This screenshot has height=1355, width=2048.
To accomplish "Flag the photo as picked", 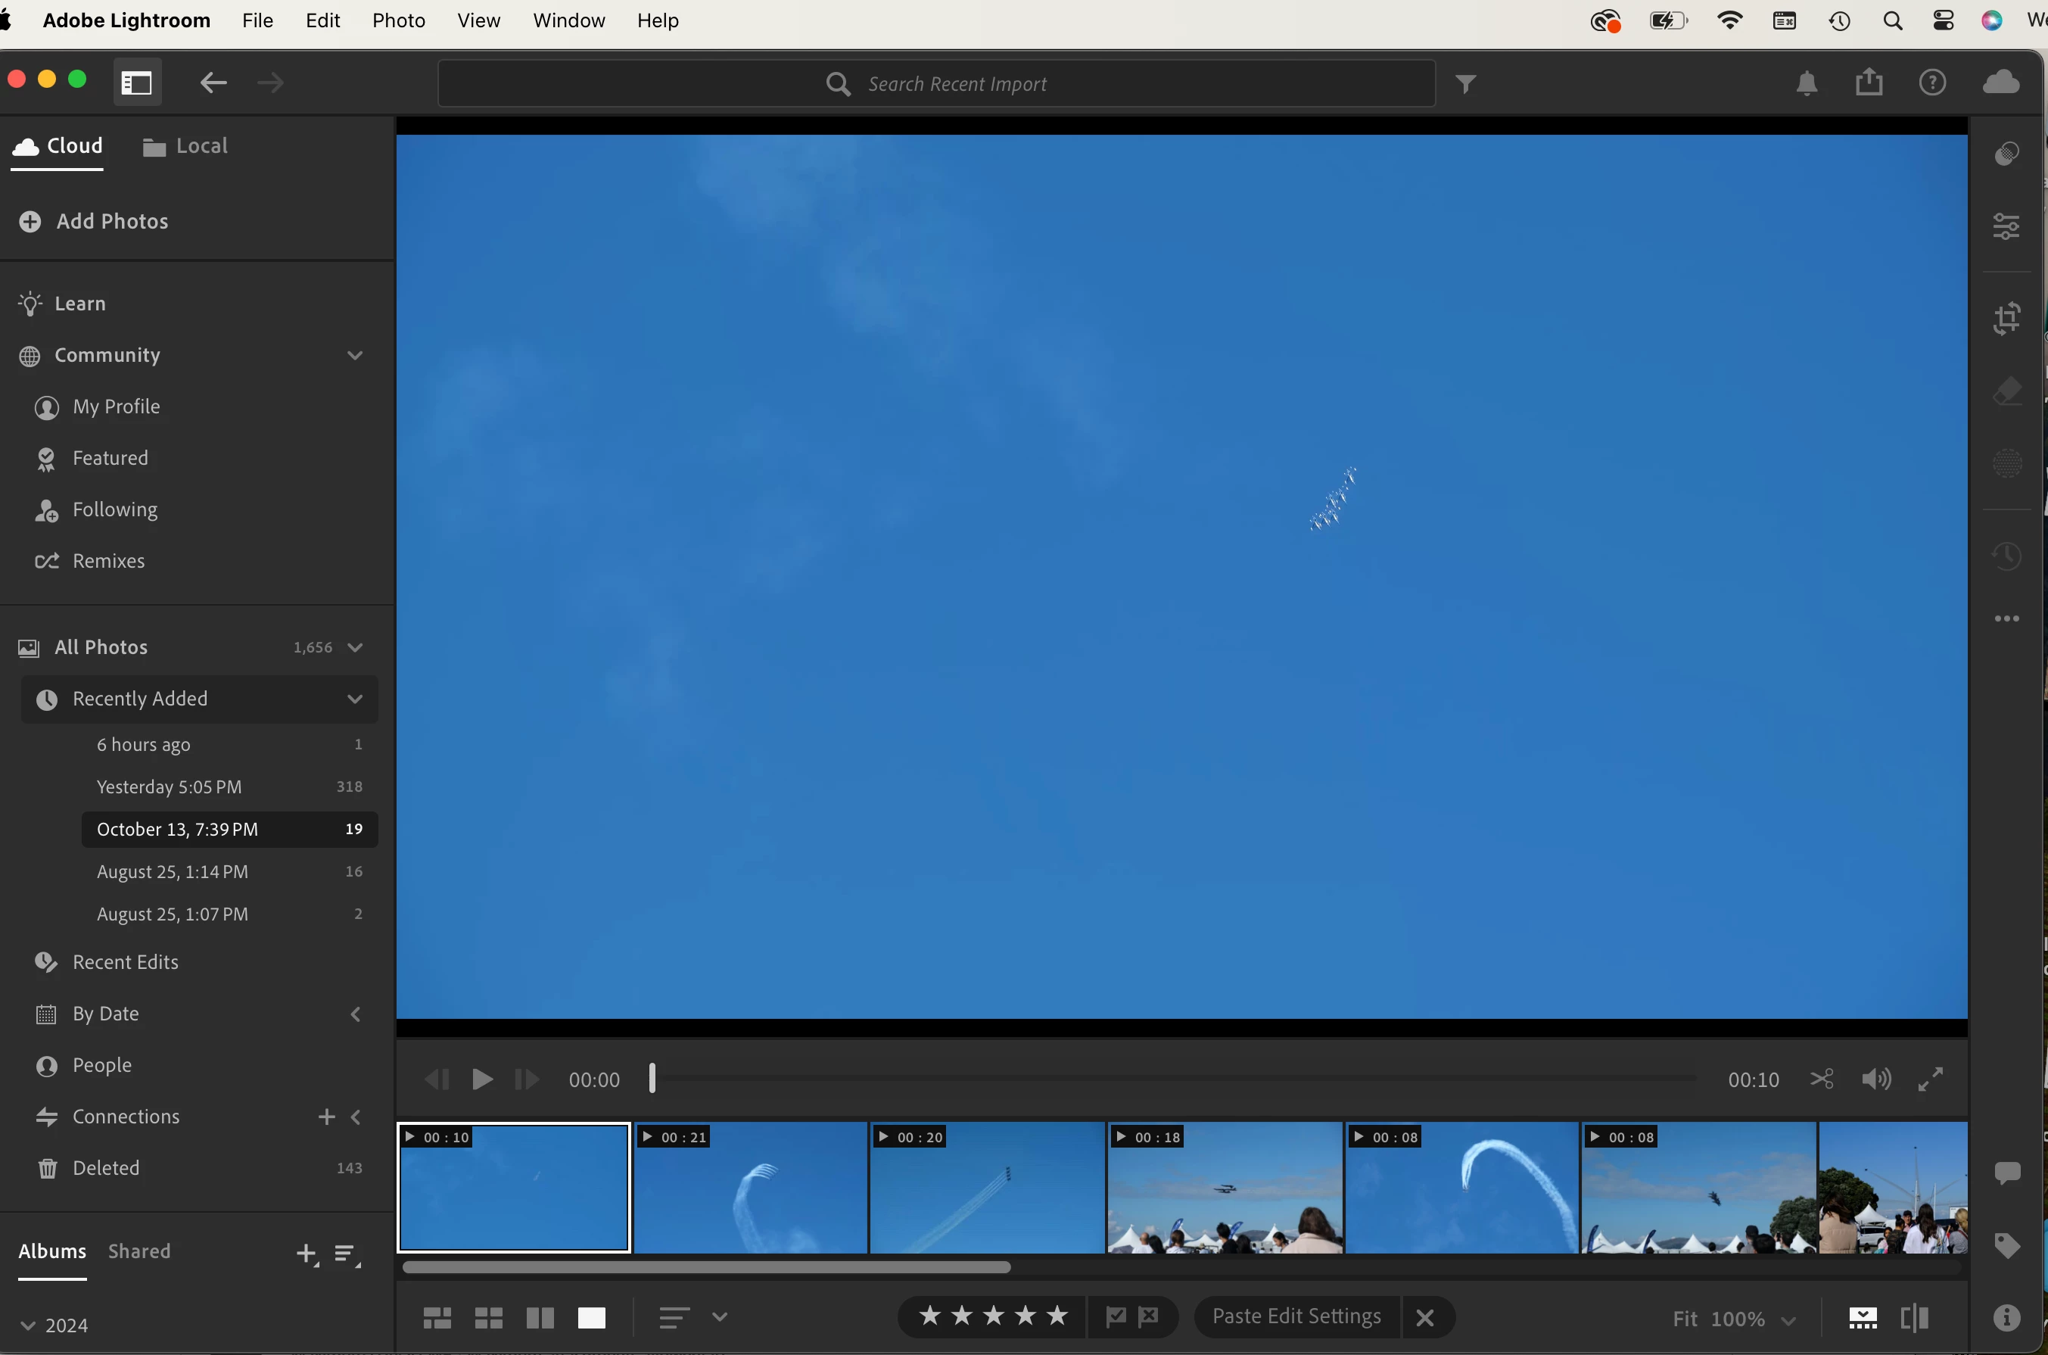I will 1115,1316.
